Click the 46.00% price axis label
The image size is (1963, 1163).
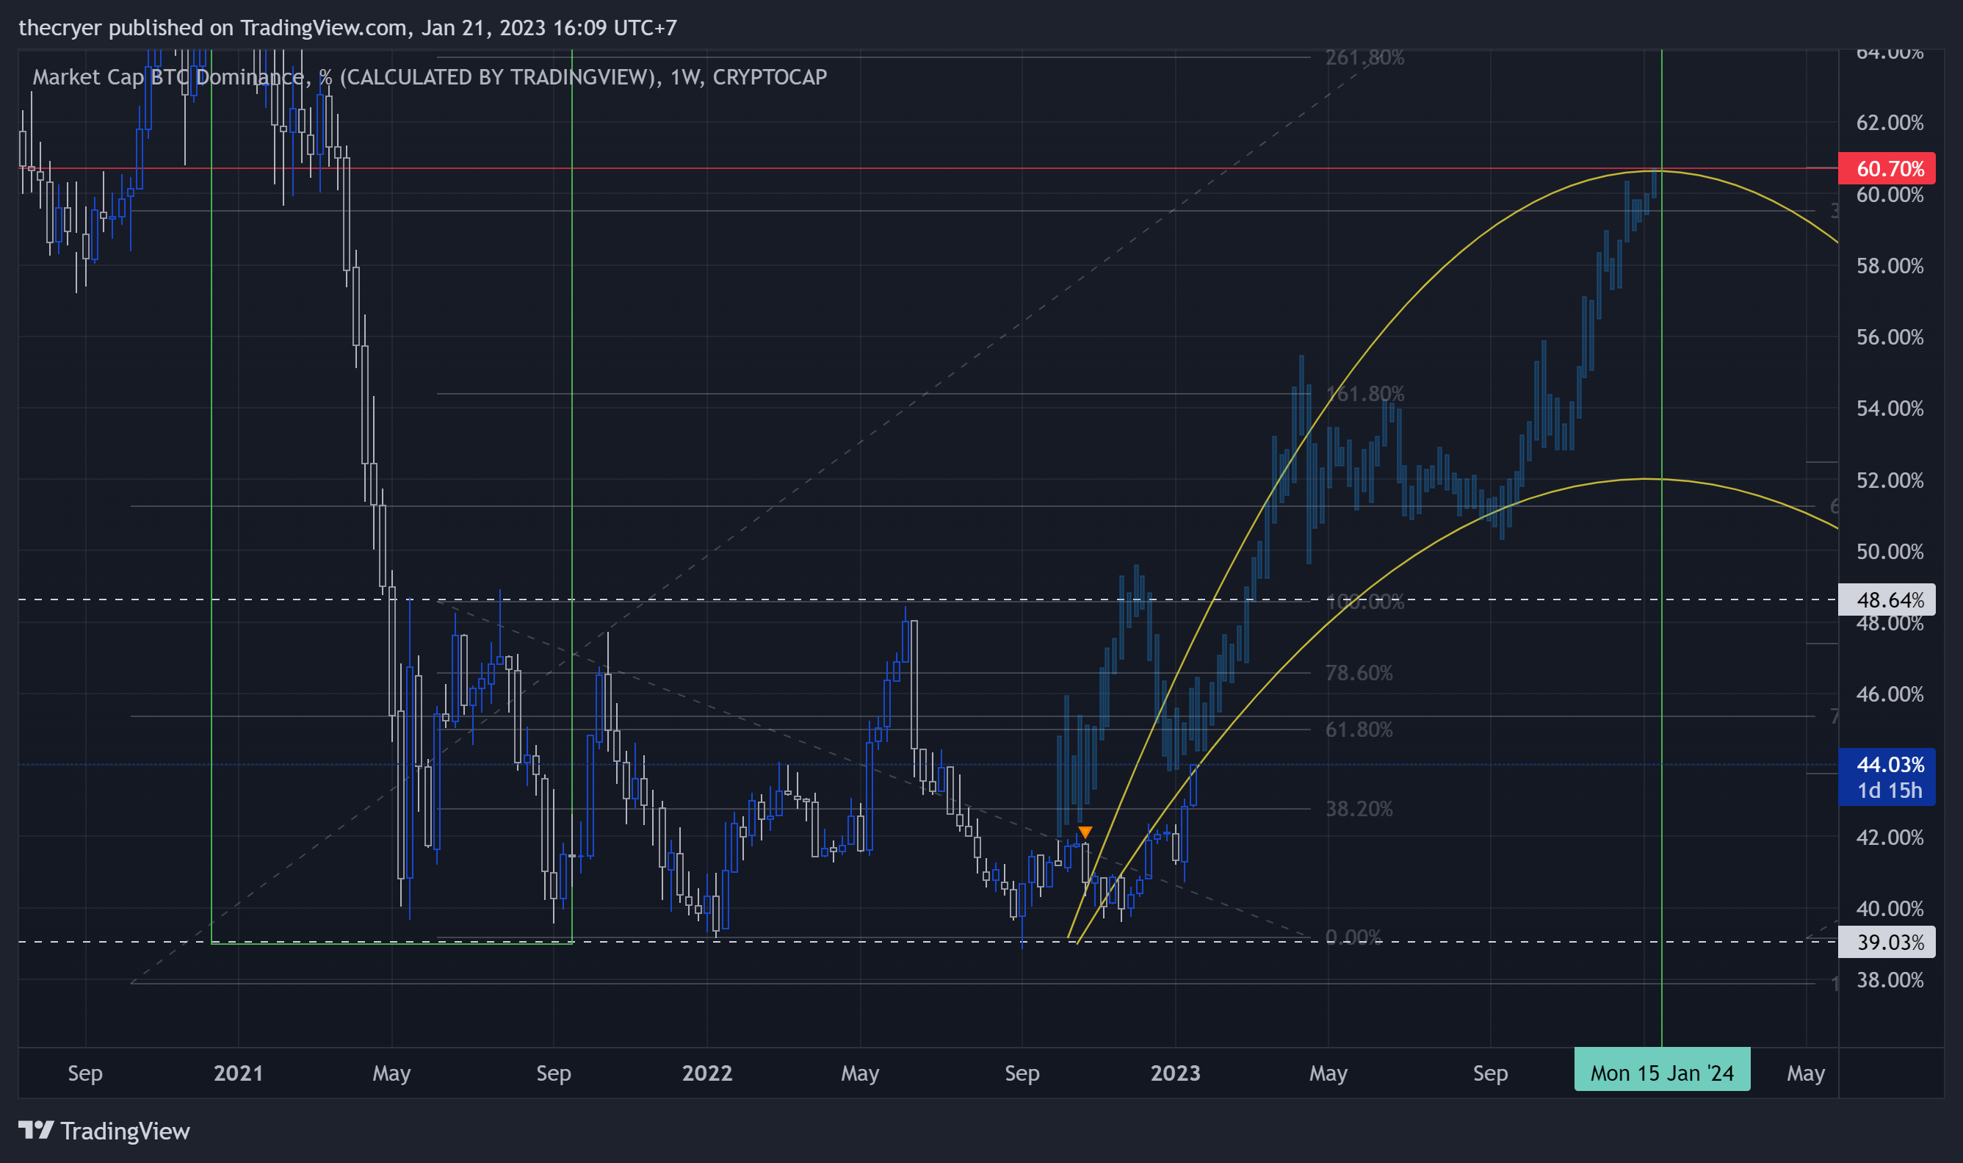click(1890, 694)
